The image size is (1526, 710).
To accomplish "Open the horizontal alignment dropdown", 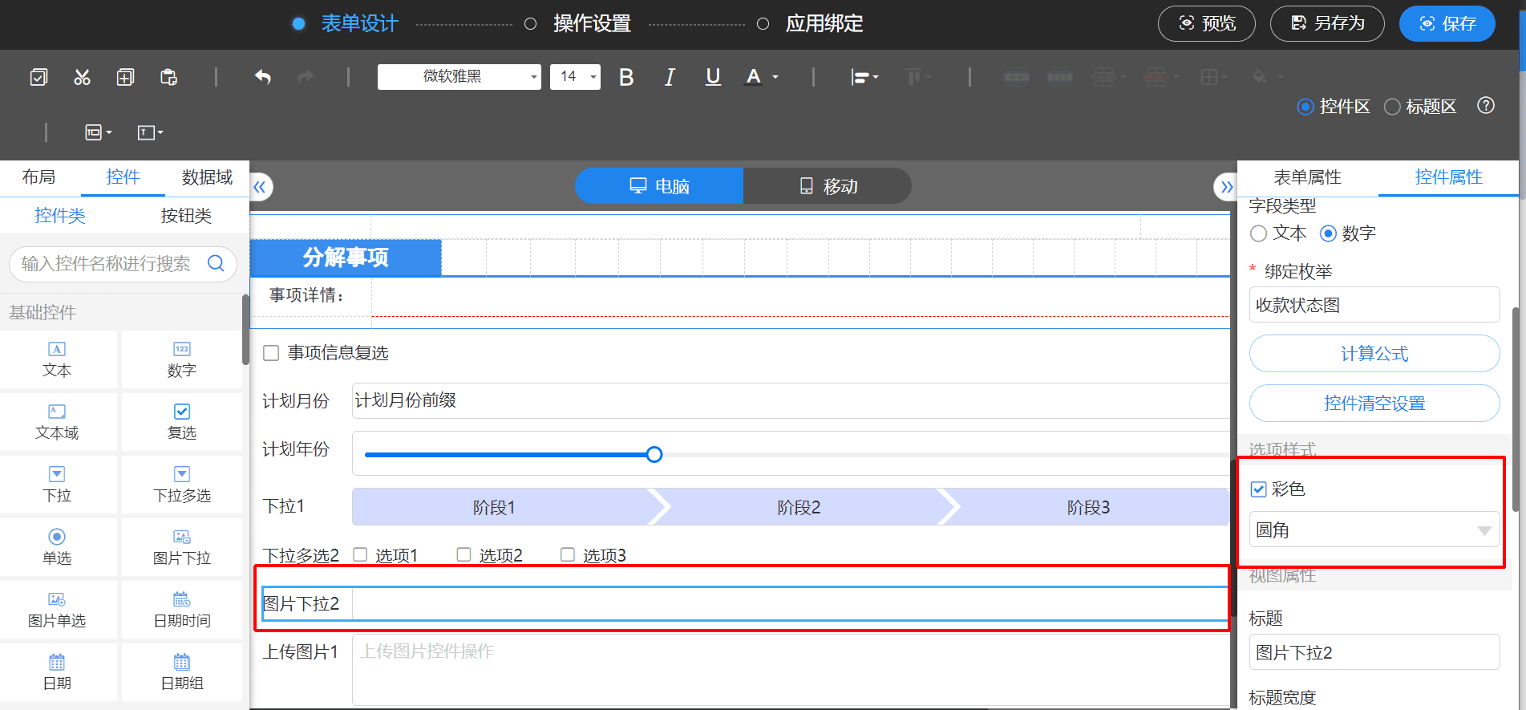I will pyautogui.click(x=864, y=77).
